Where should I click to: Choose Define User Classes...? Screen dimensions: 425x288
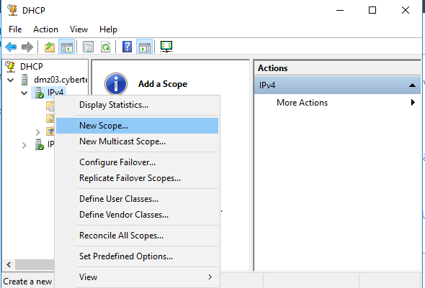click(x=137, y=199)
